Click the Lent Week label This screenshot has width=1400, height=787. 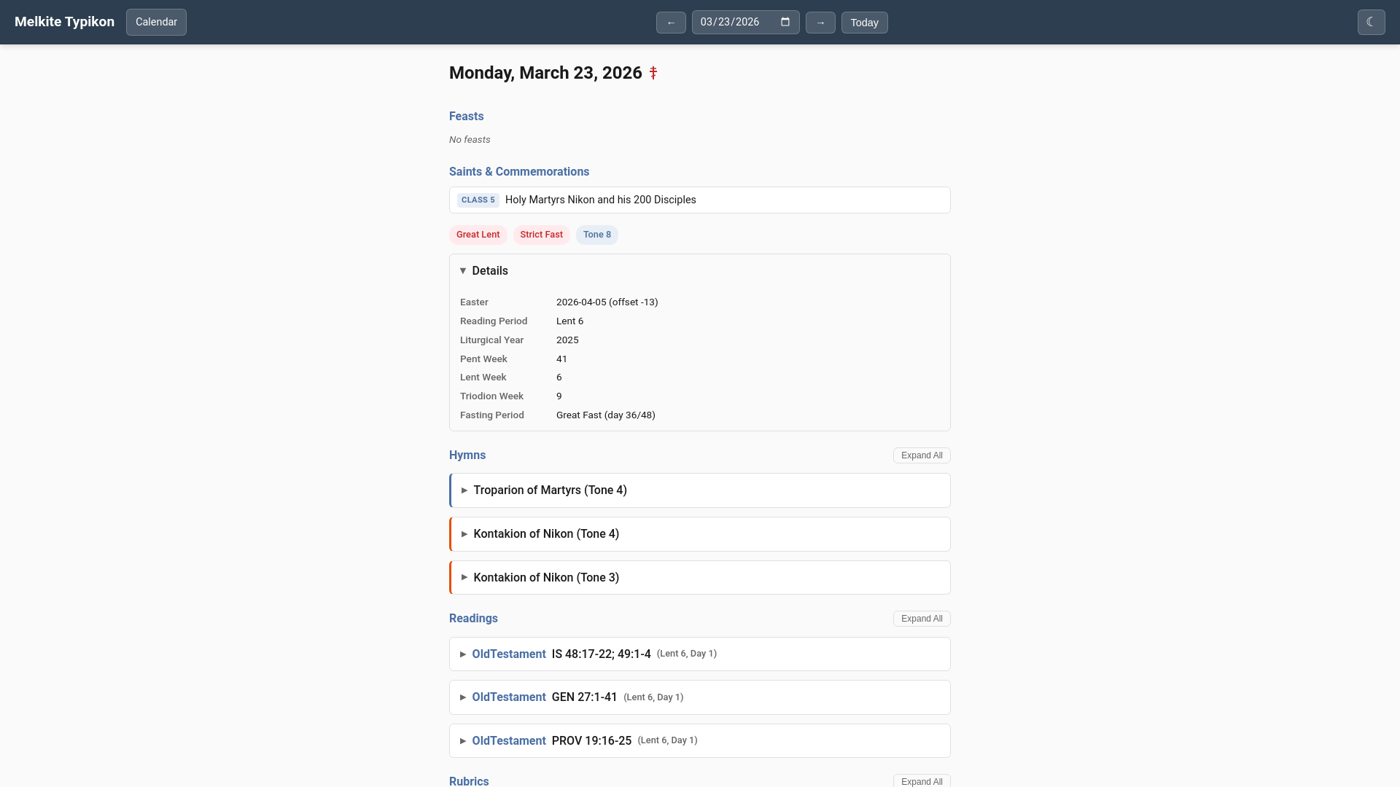tap(483, 377)
